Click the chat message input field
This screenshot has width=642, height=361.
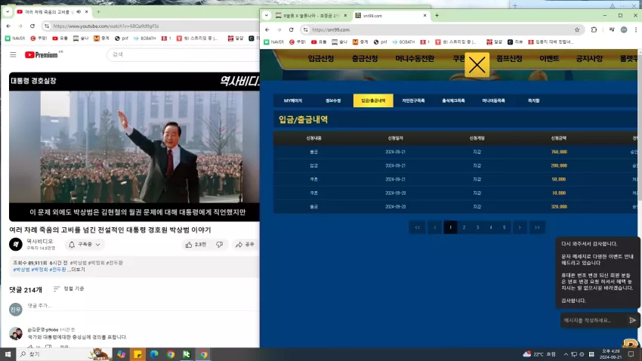pos(594,320)
